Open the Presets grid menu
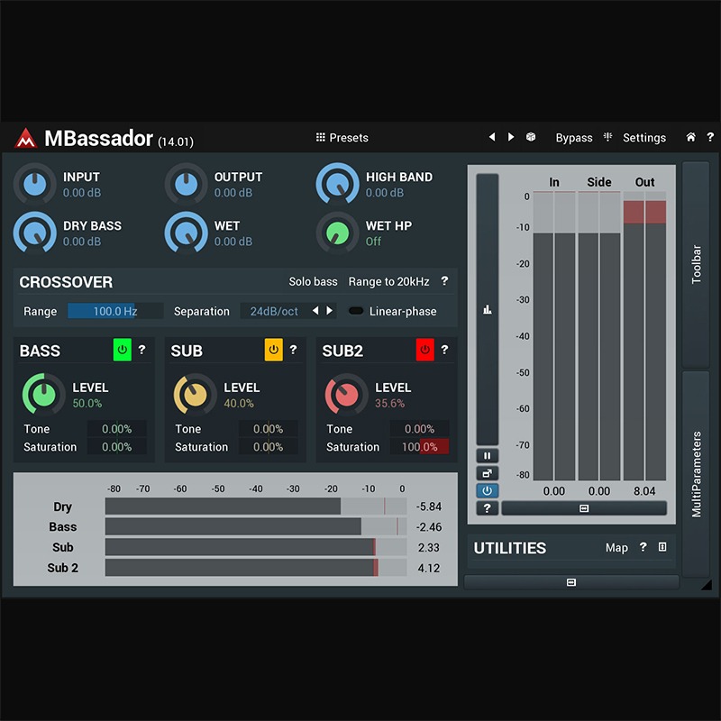 (342, 138)
